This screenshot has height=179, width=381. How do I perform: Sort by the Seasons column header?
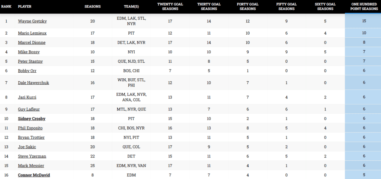(92, 7)
